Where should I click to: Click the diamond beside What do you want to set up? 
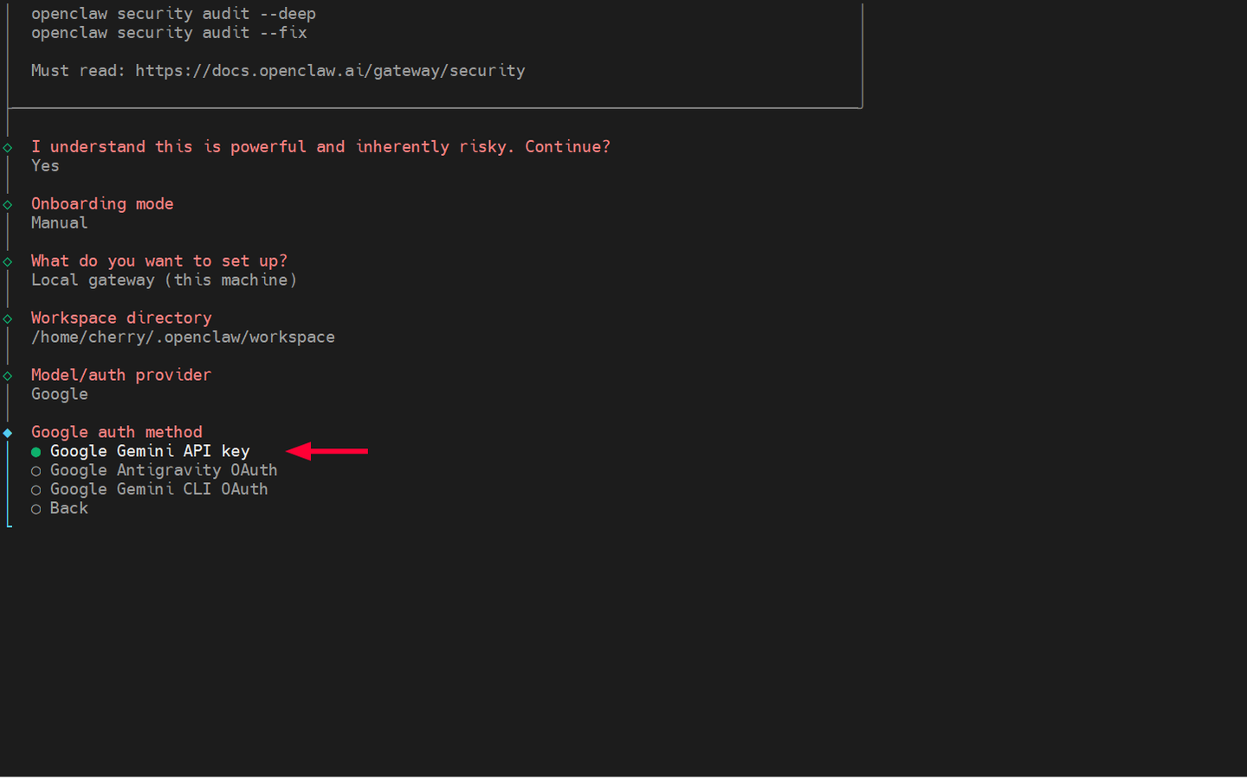(x=8, y=260)
